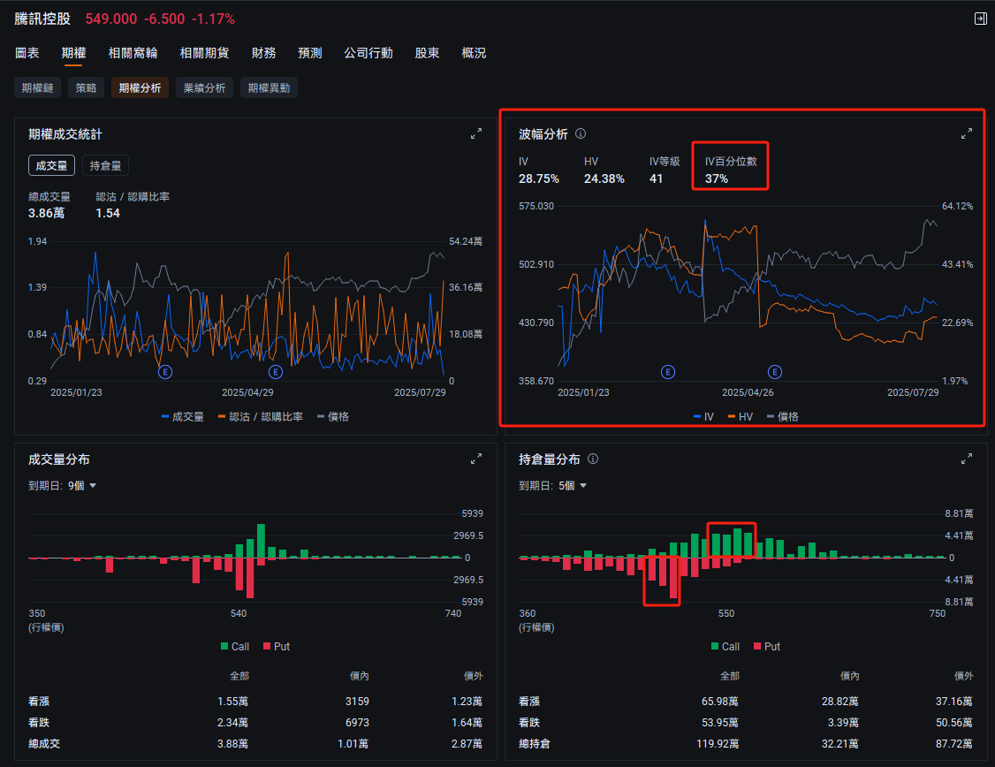Expand the 成交量分佈 panel
This screenshot has height=767, width=995.
coord(476,459)
